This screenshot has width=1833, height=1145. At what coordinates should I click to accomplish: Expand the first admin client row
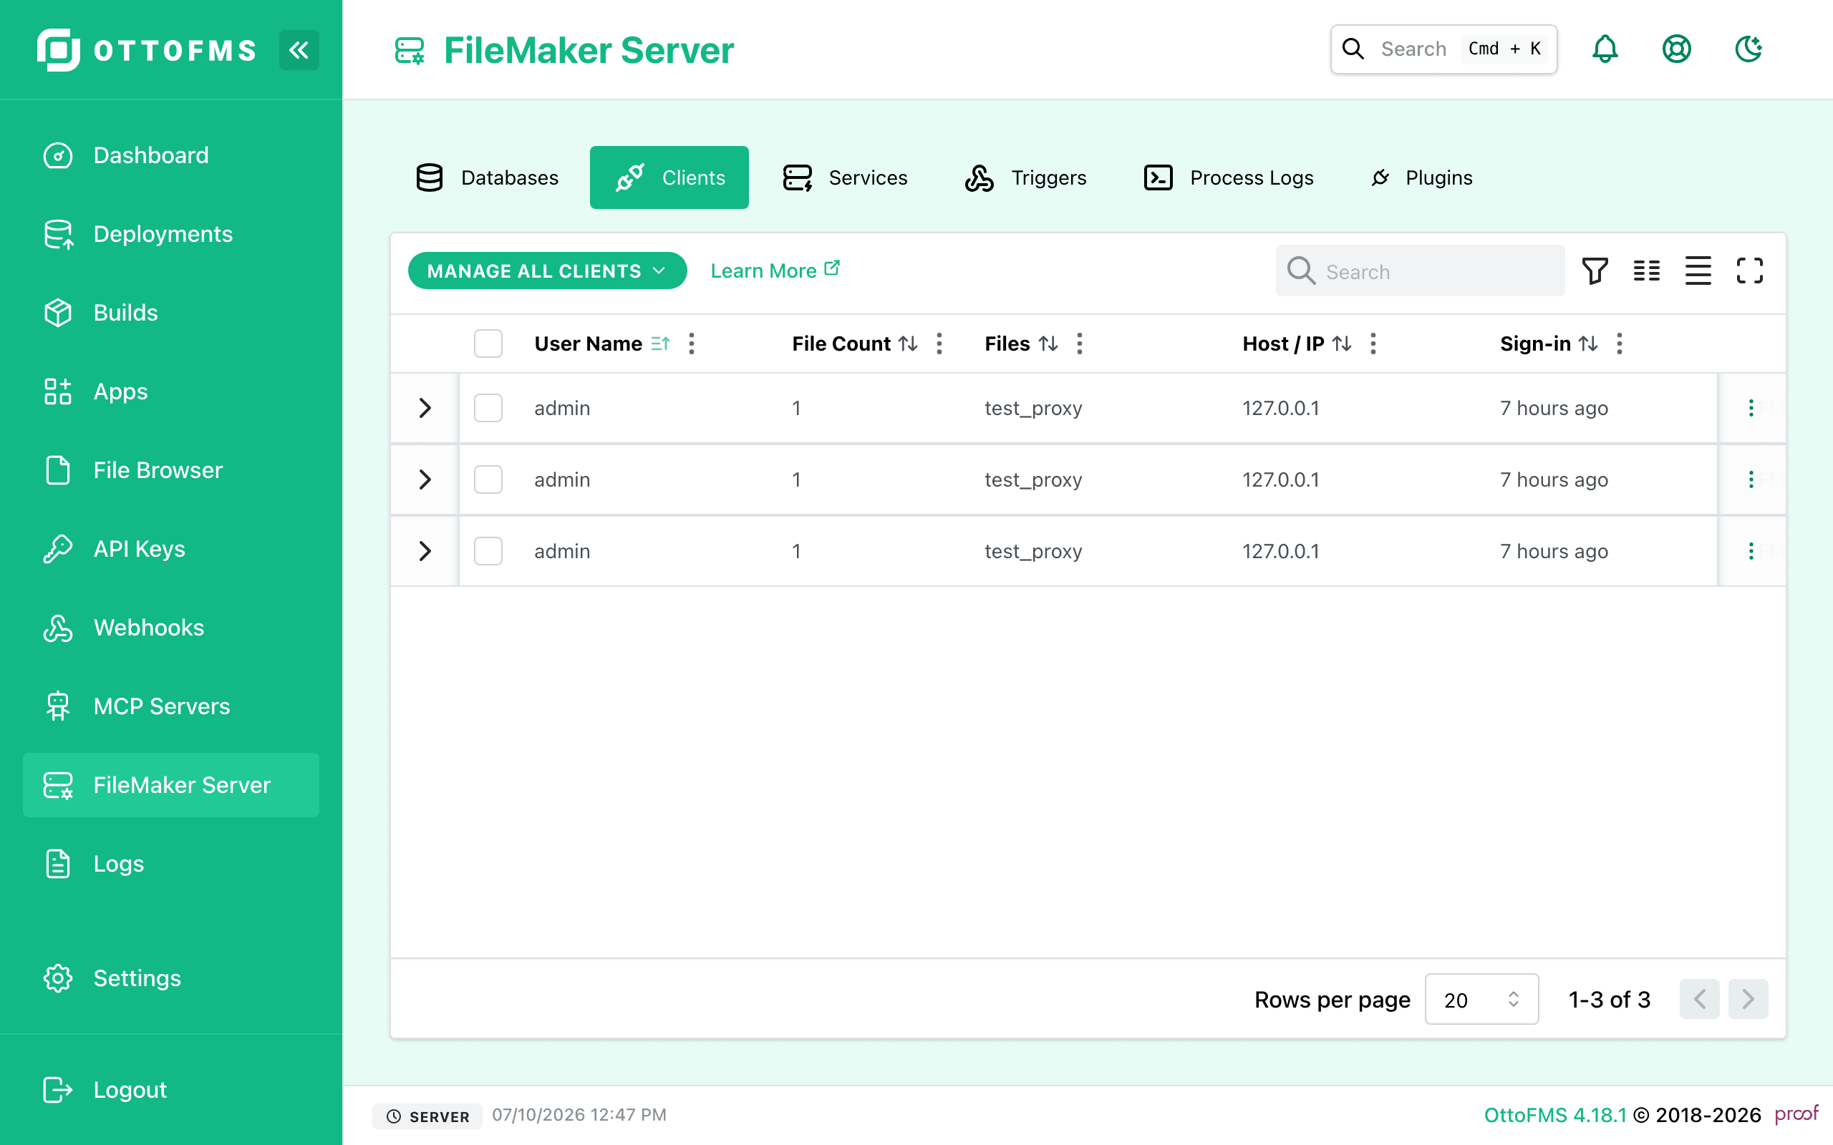click(x=425, y=408)
